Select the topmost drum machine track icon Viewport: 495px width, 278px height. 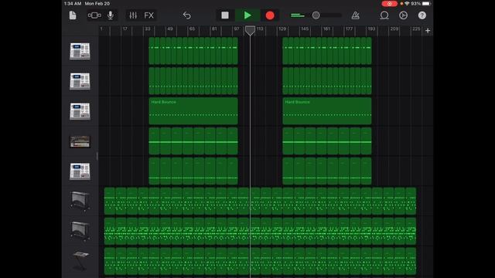tap(80, 51)
